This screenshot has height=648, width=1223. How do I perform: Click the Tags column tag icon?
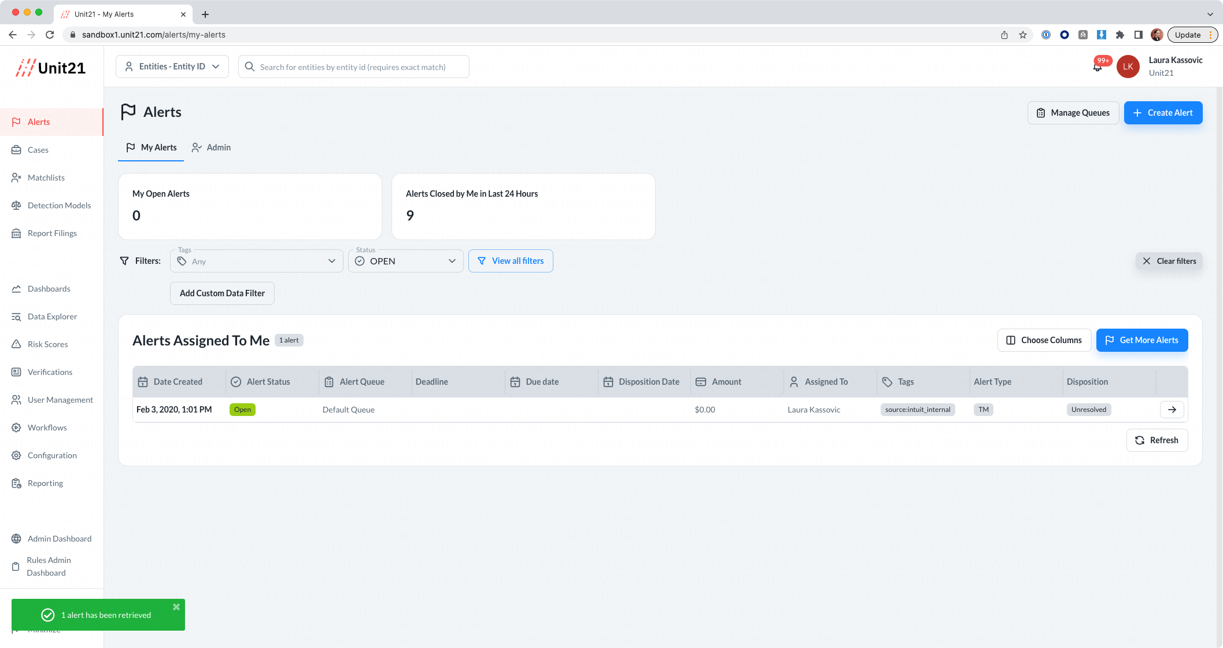[x=887, y=382]
